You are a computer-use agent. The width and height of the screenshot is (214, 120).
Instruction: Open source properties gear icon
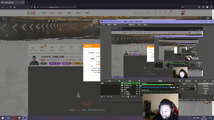coord(128,96)
